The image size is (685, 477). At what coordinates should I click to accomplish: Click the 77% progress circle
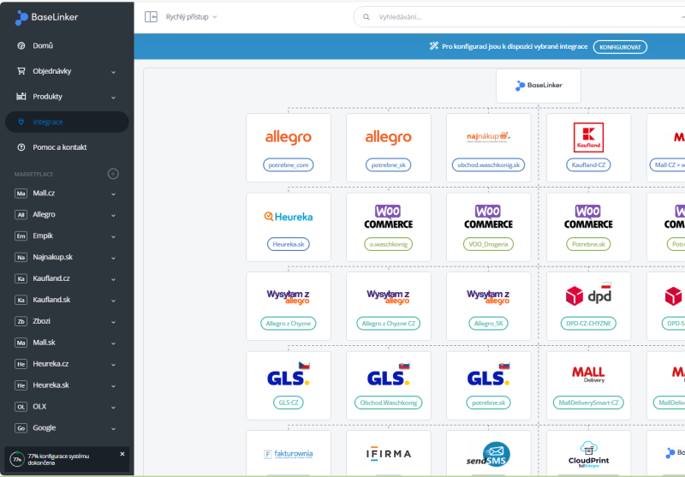pos(17,459)
